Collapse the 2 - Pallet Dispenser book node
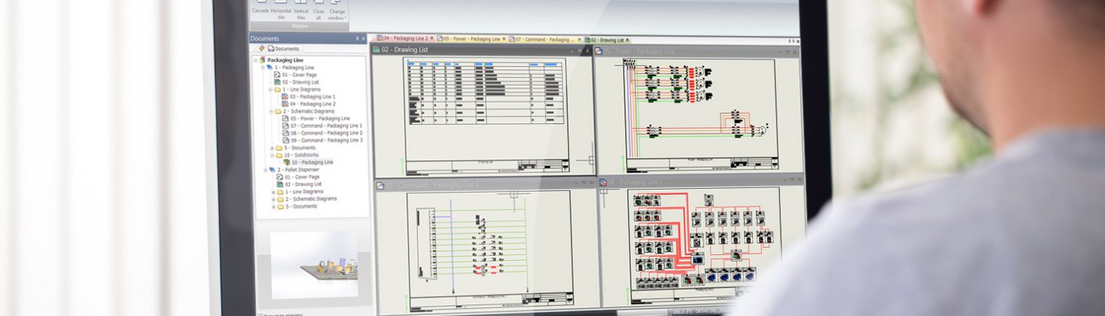 [264, 170]
